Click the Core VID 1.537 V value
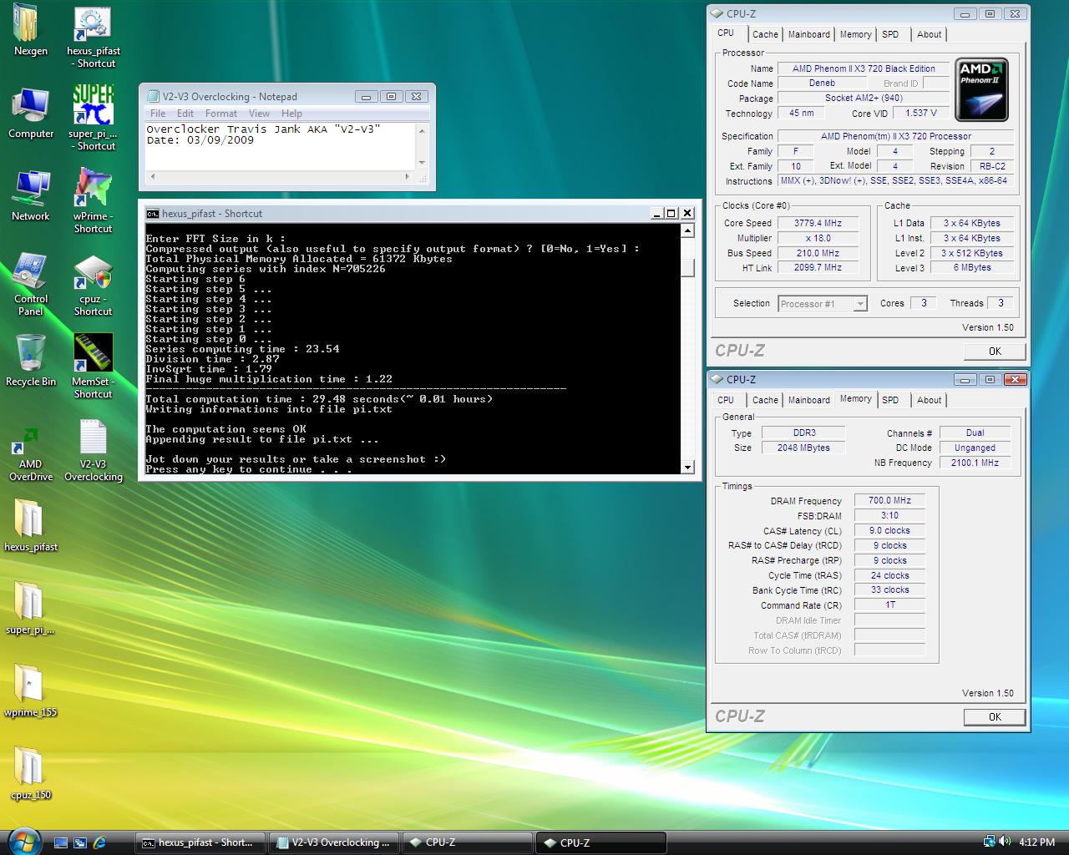 pos(921,113)
